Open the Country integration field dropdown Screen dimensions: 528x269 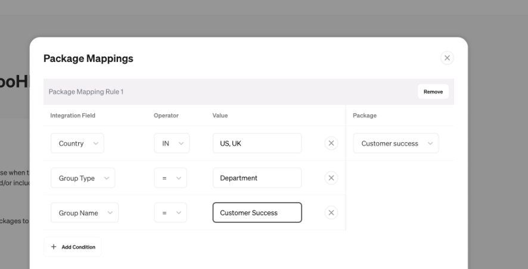point(77,143)
